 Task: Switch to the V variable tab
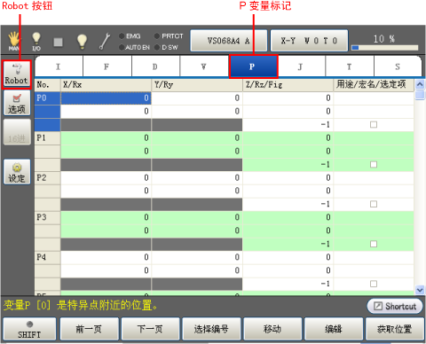coord(204,66)
